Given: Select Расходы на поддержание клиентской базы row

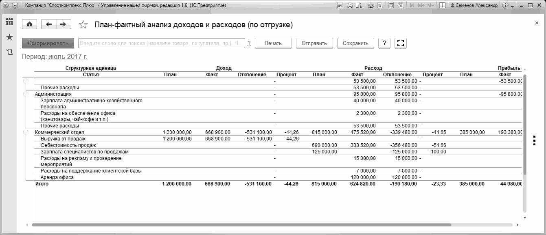Looking at the screenshot, I should [91, 171].
